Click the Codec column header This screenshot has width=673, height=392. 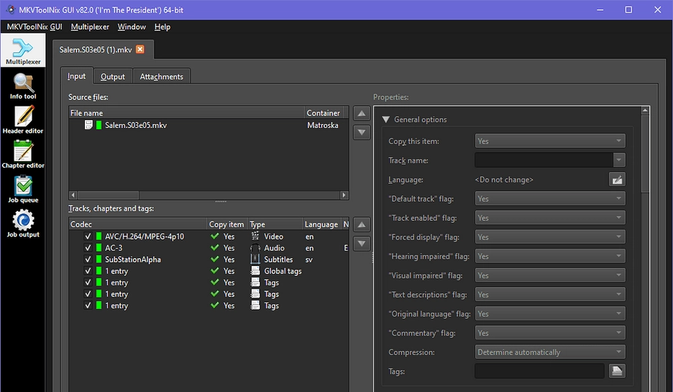click(x=138, y=224)
